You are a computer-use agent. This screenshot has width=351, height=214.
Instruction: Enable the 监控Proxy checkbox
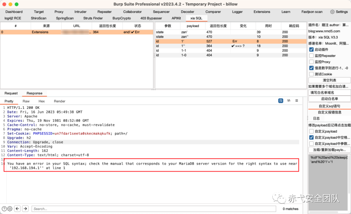click(311, 62)
